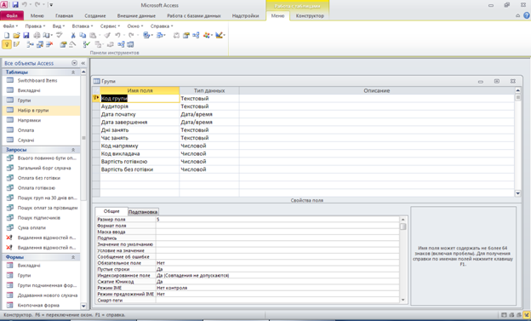Screen dimensions: 531x321
Task: Click the Relationships icon in the upper toolbar row
Action: (x=196, y=35)
